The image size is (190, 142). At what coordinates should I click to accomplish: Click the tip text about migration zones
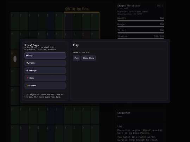[44, 96]
